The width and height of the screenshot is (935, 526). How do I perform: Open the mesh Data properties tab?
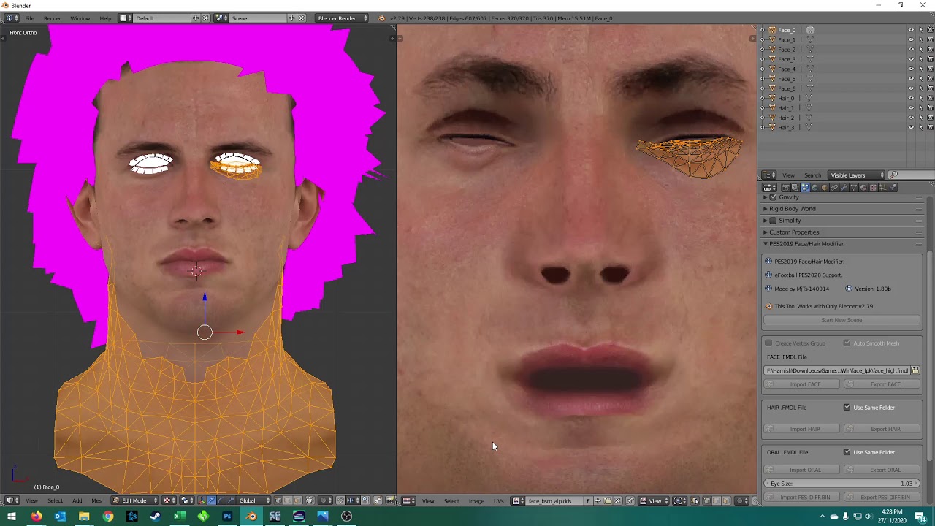pos(853,187)
